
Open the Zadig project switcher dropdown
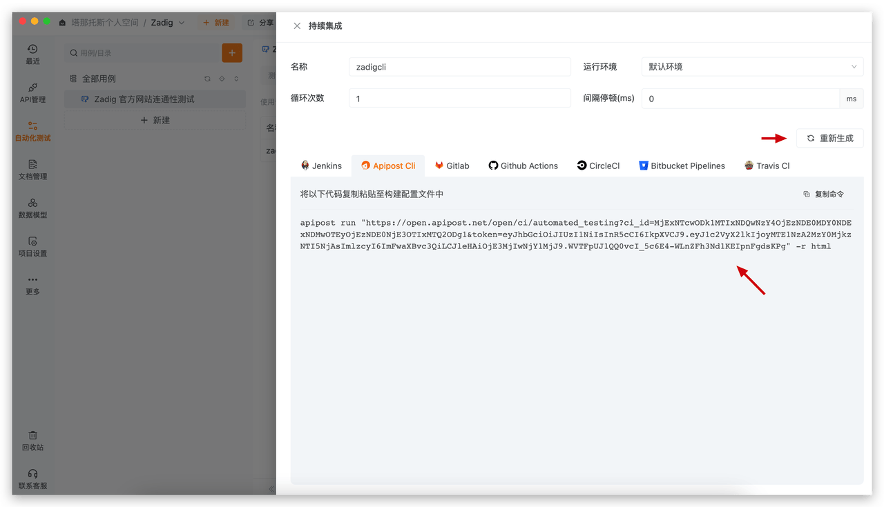(169, 23)
